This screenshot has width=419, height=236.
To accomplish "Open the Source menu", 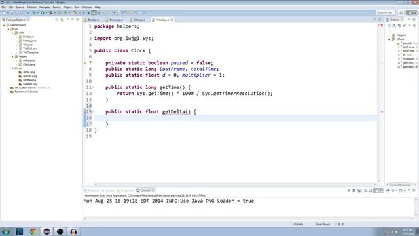I will pos(20,7).
